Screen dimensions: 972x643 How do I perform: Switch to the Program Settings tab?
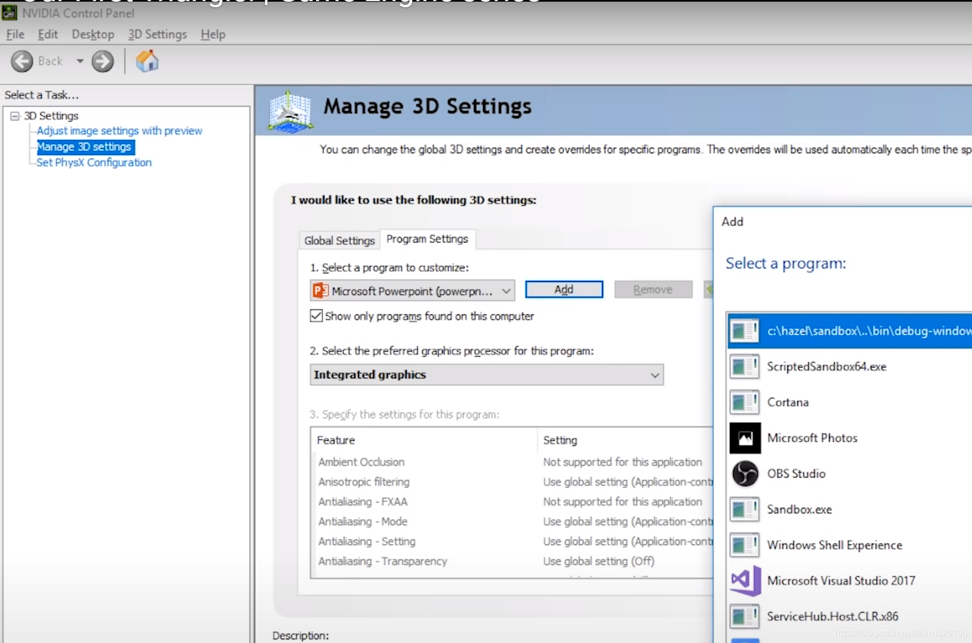(x=427, y=239)
